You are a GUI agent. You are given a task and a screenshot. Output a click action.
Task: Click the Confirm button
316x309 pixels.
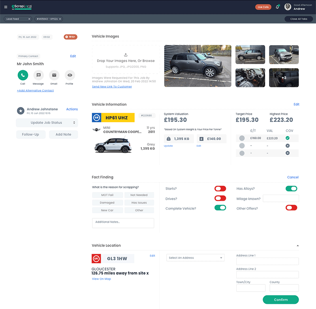click(x=281, y=300)
